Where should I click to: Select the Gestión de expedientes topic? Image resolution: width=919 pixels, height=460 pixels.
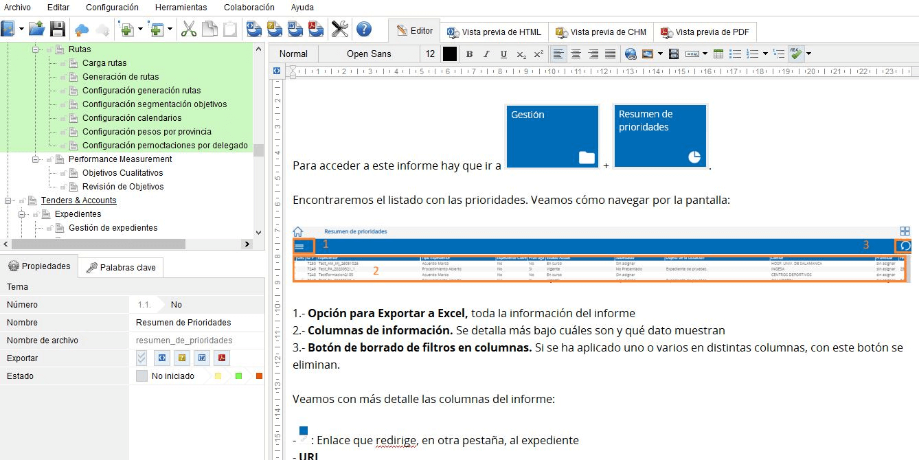pyautogui.click(x=113, y=228)
